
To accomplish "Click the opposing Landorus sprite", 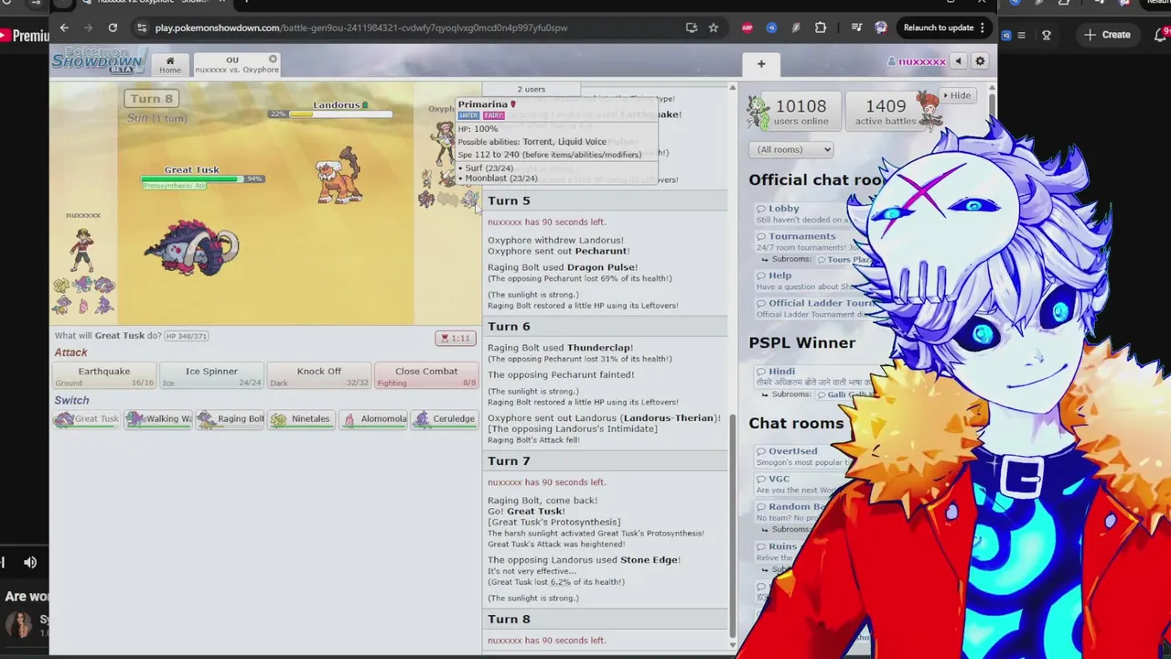I will (x=339, y=174).
